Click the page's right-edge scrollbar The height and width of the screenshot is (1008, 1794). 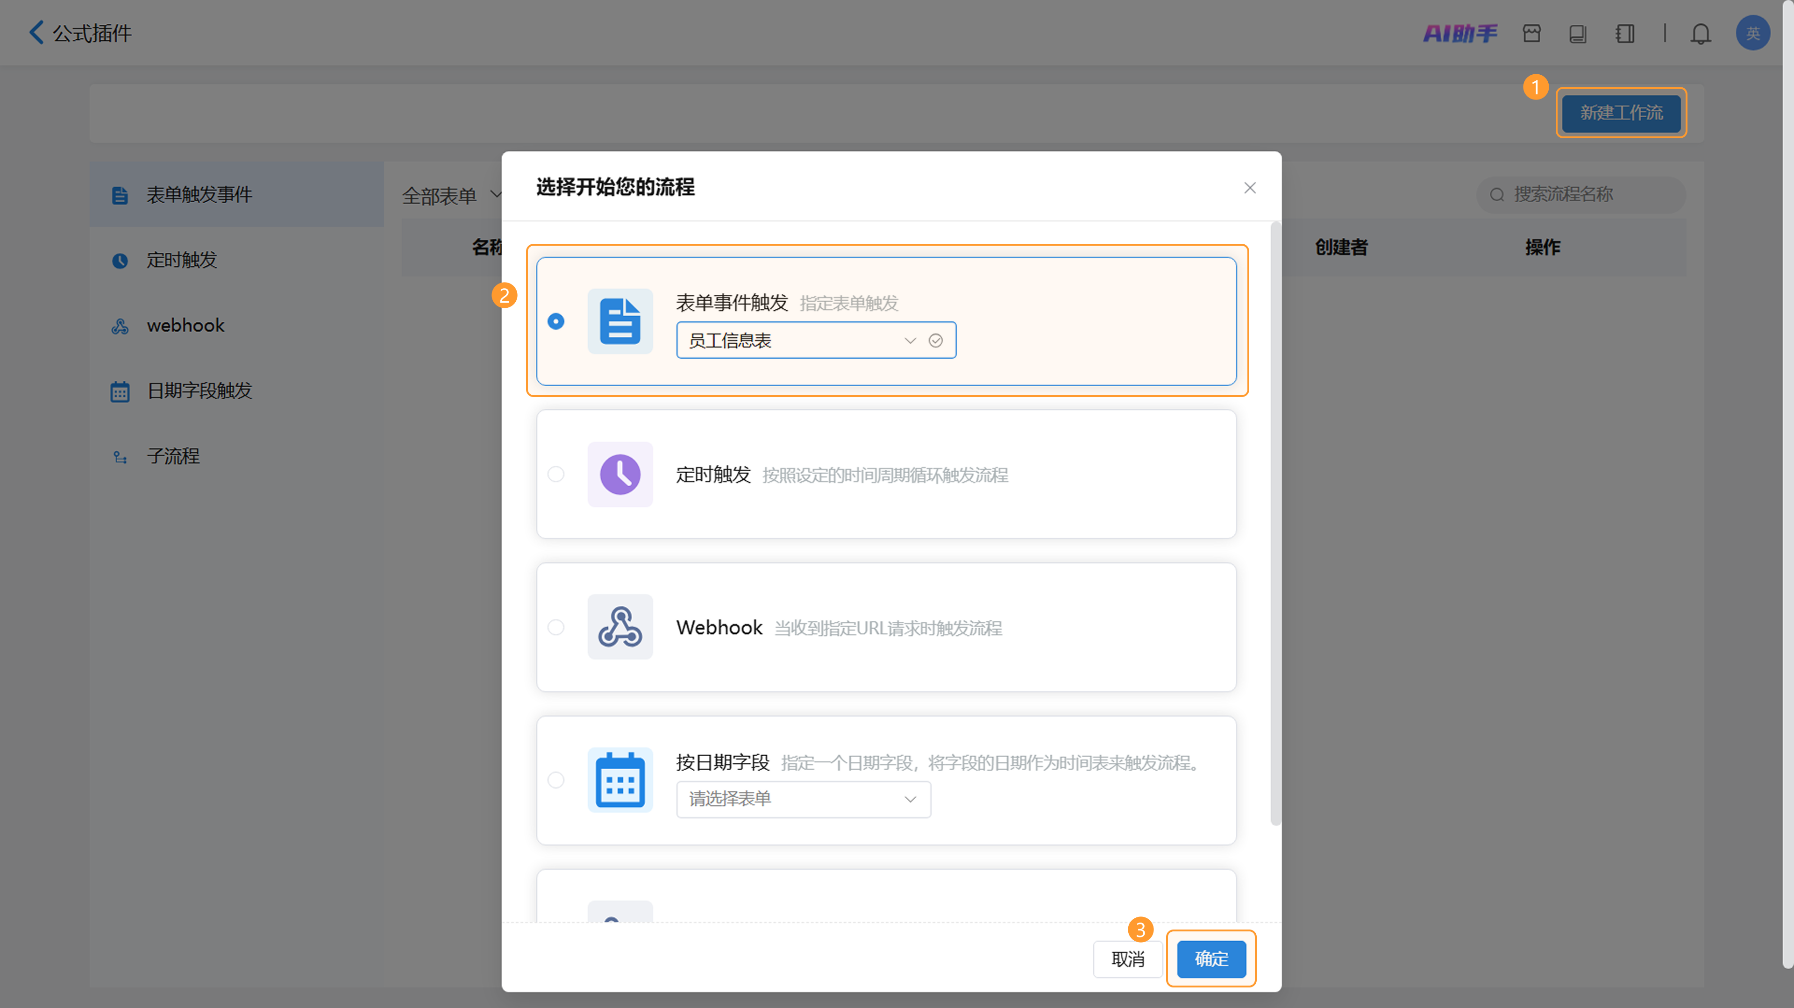coord(1788,484)
